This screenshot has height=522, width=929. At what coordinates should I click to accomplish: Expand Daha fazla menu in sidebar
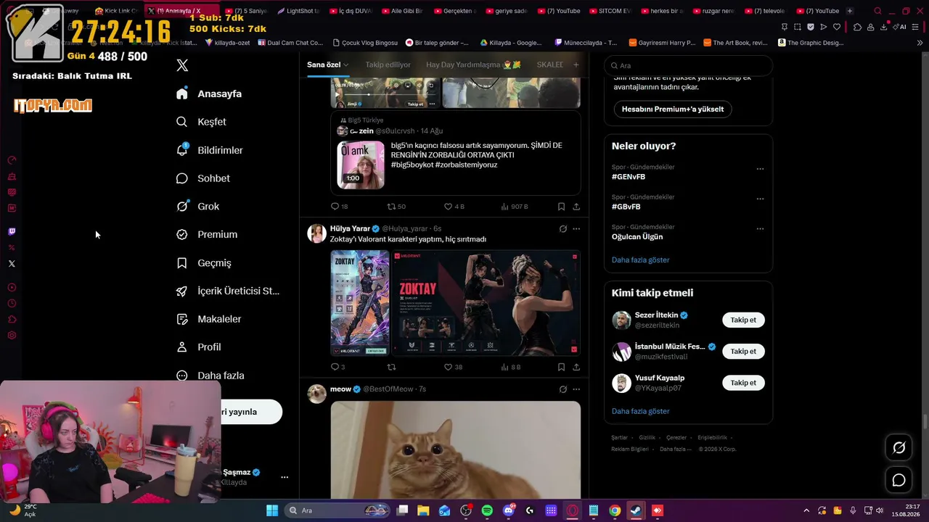click(x=210, y=376)
